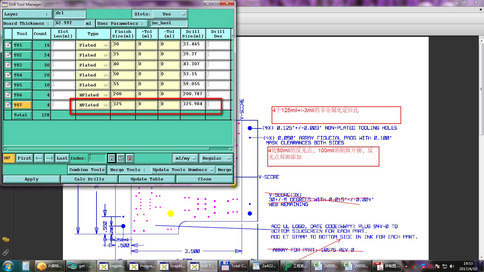Click the Layer name field drl
This screenshot has width=484, height=272.
(x=70, y=14)
